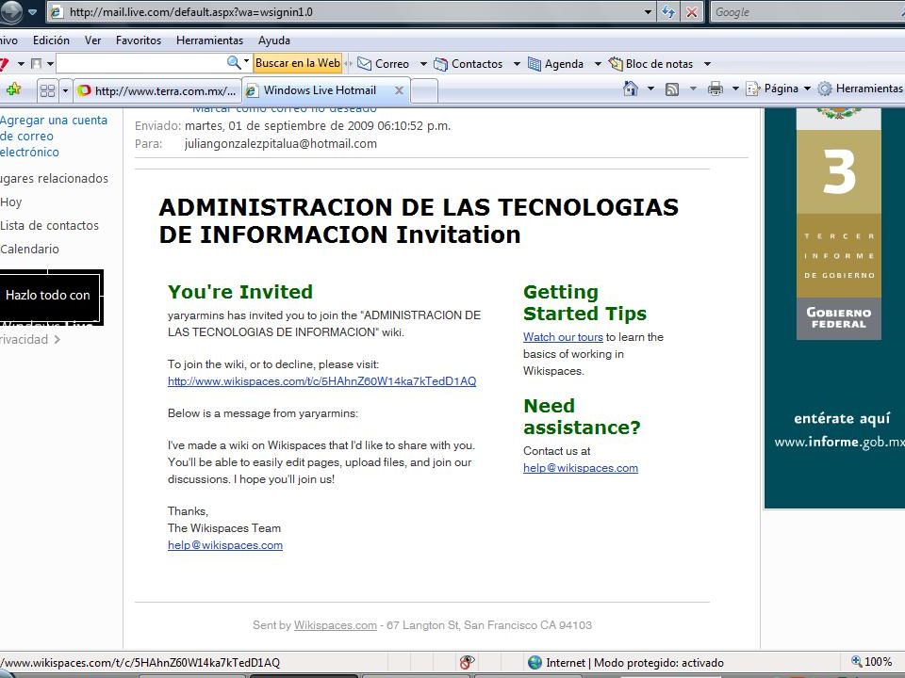Screen dimensions: 905x678
Task: Click the popup blocker status bar icon
Action: (x=467, y=662)
